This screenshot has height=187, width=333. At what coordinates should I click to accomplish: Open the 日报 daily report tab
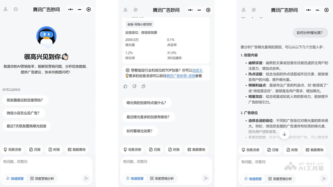coord(35,149)
